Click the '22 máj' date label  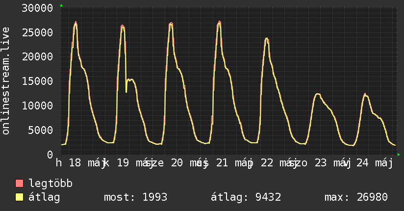pyautogui.click(x=278, y=163)
